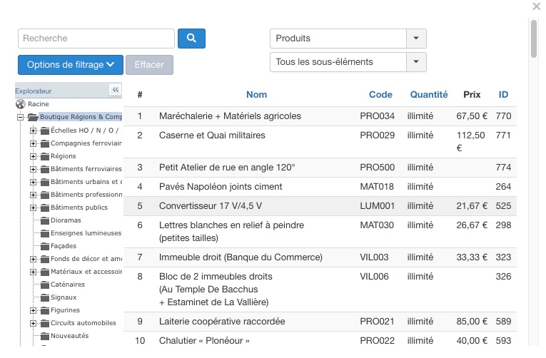The image size is (546, 358).
Task: Expand the Régions tree node
Action: [x=33, y=156]
